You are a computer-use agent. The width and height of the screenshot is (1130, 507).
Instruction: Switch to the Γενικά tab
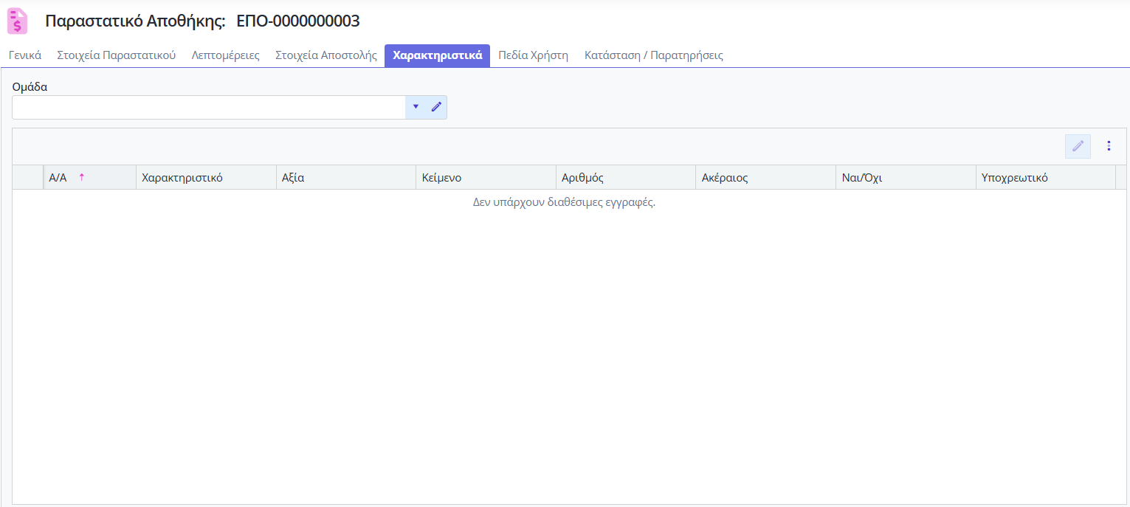(x=25, y=55)
